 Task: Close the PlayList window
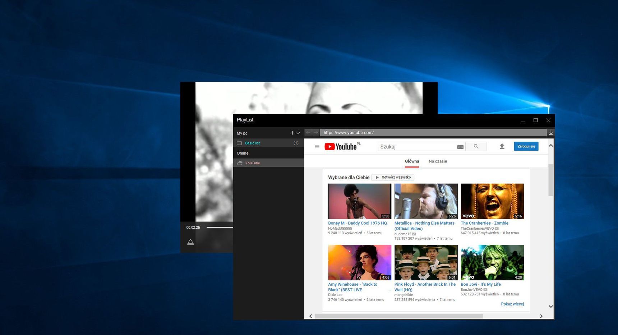tap(548, 120)
